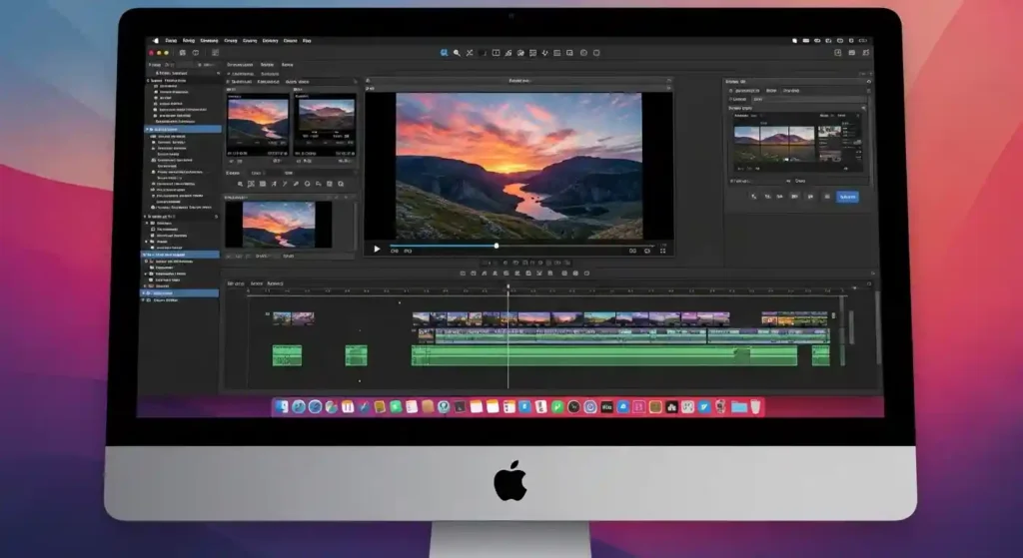Select the magnifier zoom tool in the top toolbar
Screen dimensions: 1023x558
[457, 53]
